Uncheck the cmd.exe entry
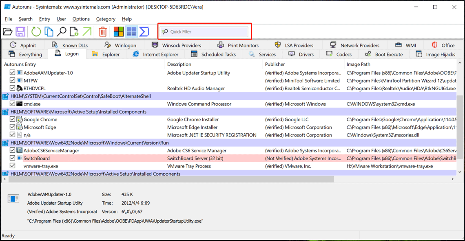 13,104
